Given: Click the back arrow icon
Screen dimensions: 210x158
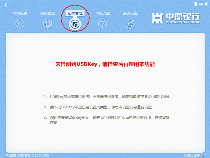Looking at the screenshot, I should pos(6,5).
